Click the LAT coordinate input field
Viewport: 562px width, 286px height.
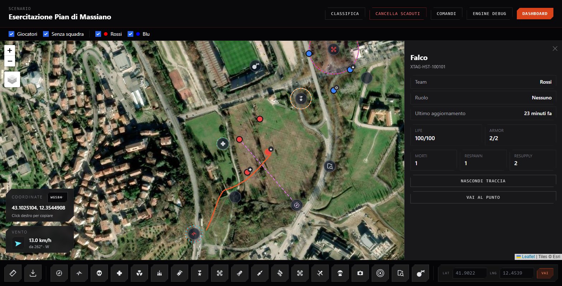click(x=470, y=273)
